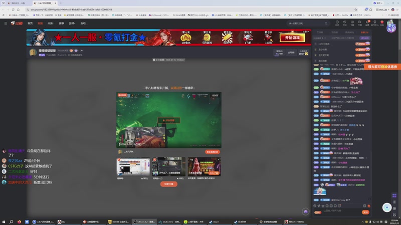
Task: Click the 全站榜 ranking box
Action: pos(291,52)
